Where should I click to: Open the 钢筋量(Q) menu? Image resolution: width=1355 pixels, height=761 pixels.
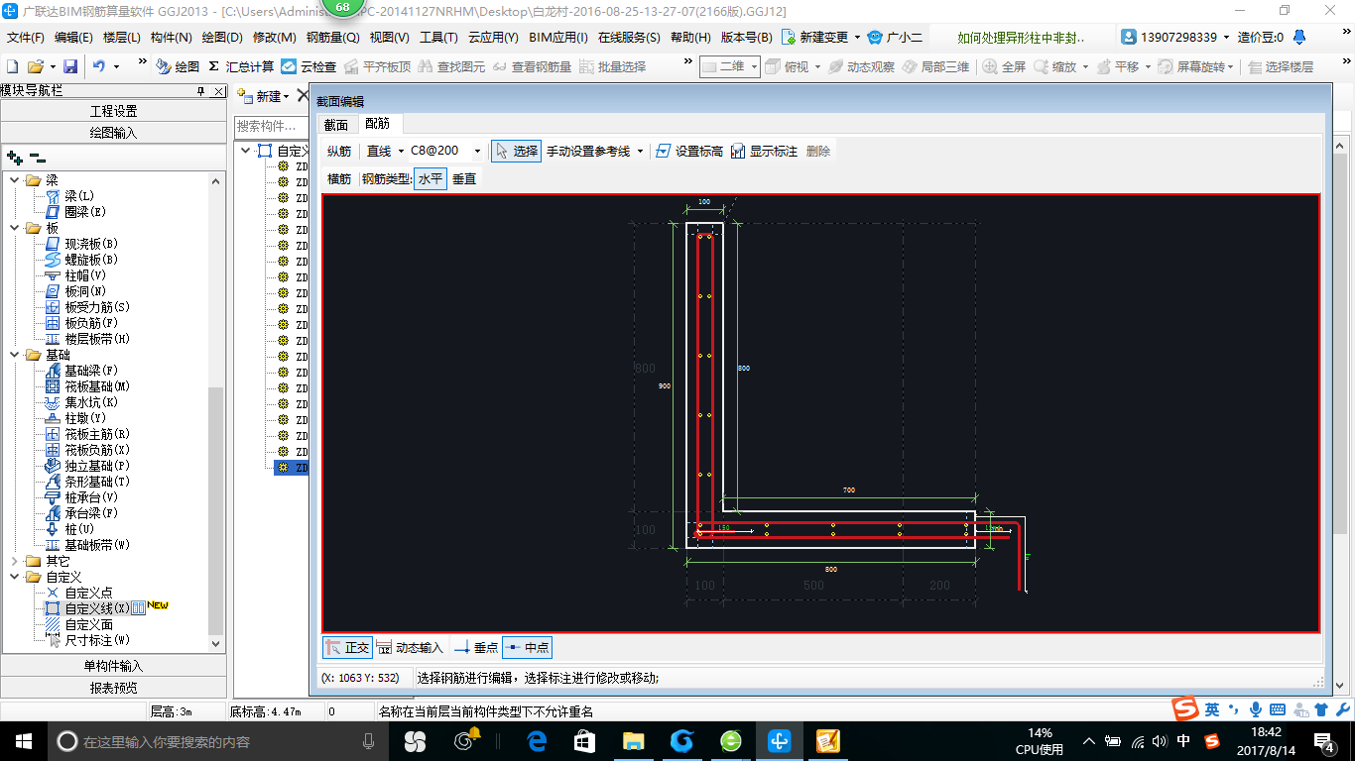coord(333,38)
